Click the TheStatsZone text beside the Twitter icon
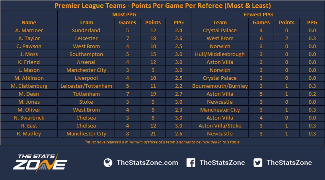The height and width of the screenshot is (180, 325). pyautogui.click(x=289, y=163)
